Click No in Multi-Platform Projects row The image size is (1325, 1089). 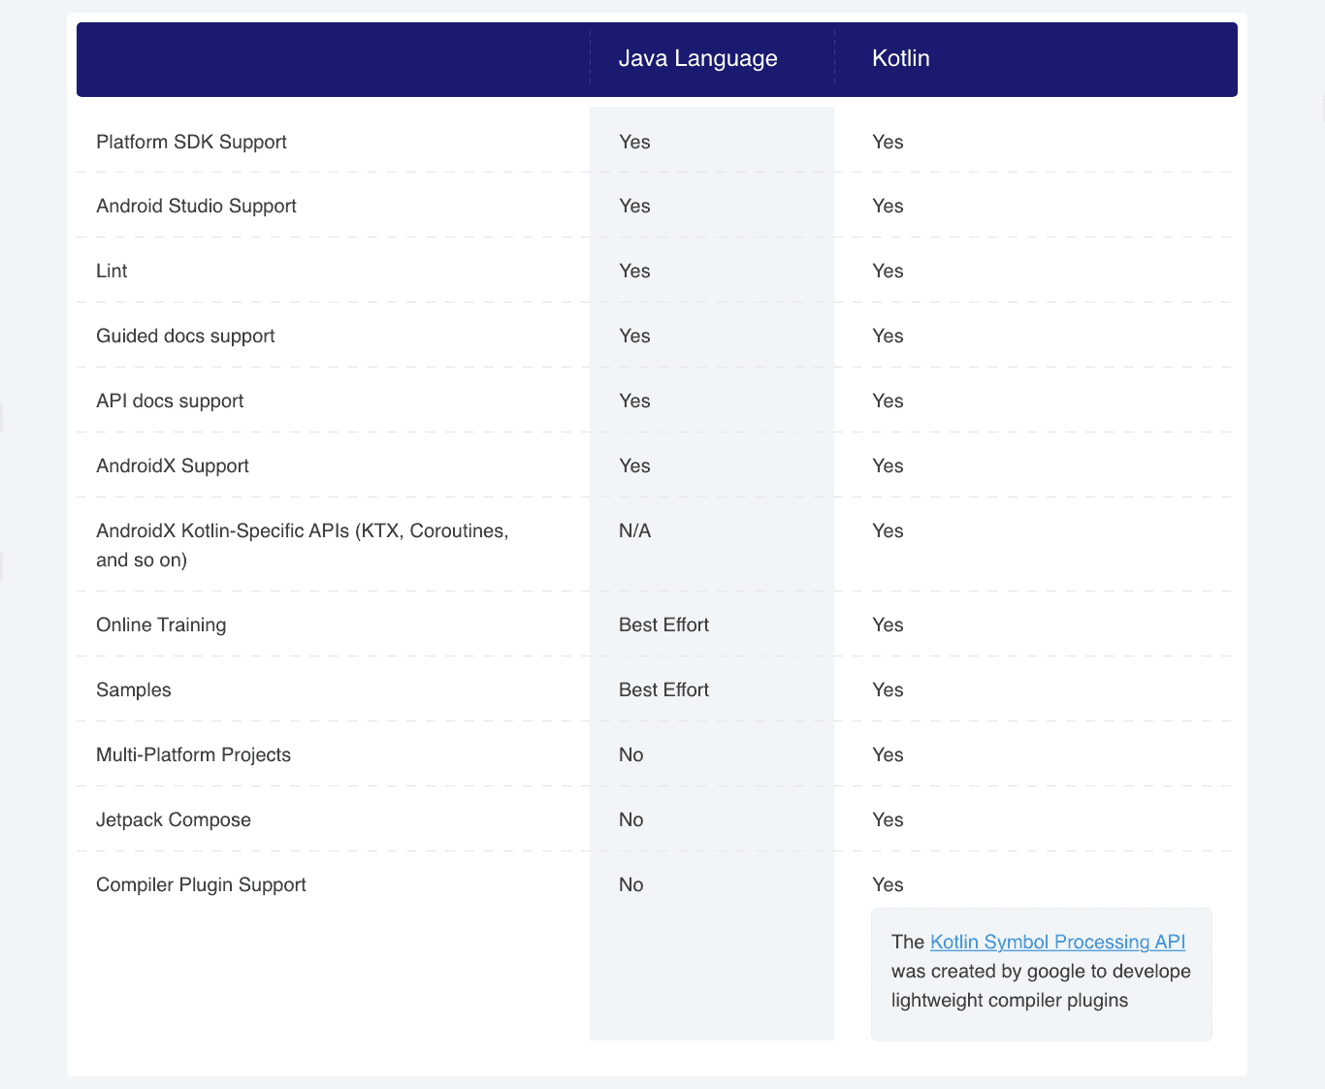pos(631,754)
